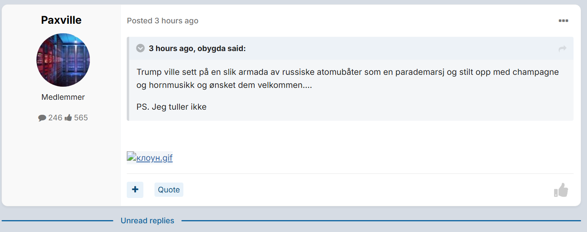Screen dimensions: 587x232
Task: Collapse the quoted obygda message
Action: click(140, 48)
